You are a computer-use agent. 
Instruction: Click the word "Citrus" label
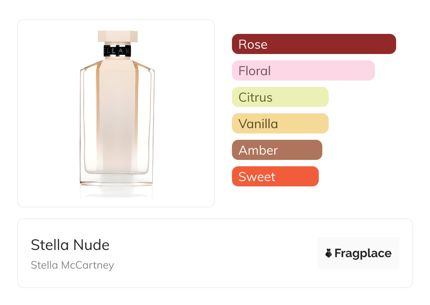256,97
